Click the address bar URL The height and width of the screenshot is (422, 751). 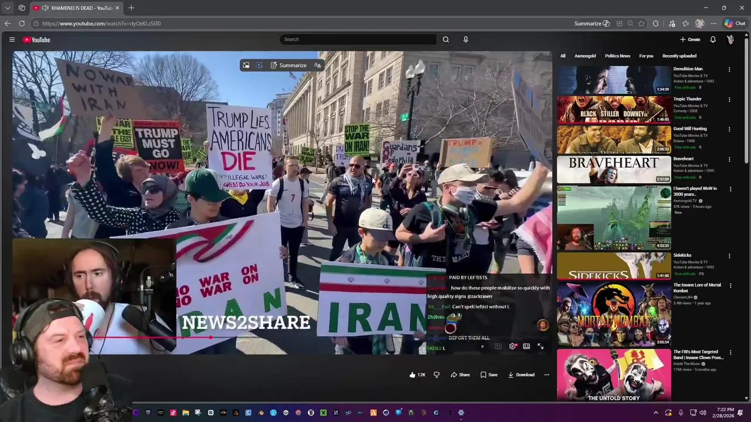point(102,23)
